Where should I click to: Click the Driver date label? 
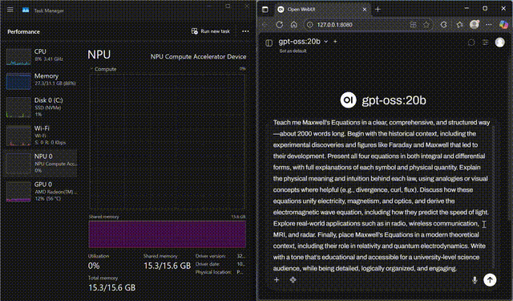pyautogui.click(x=208, y=264)
